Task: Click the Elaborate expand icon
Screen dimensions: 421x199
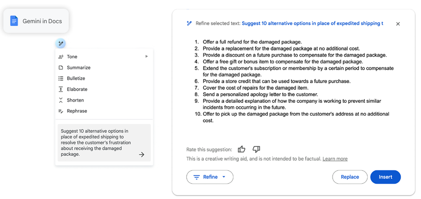Action: click(61, 89)
